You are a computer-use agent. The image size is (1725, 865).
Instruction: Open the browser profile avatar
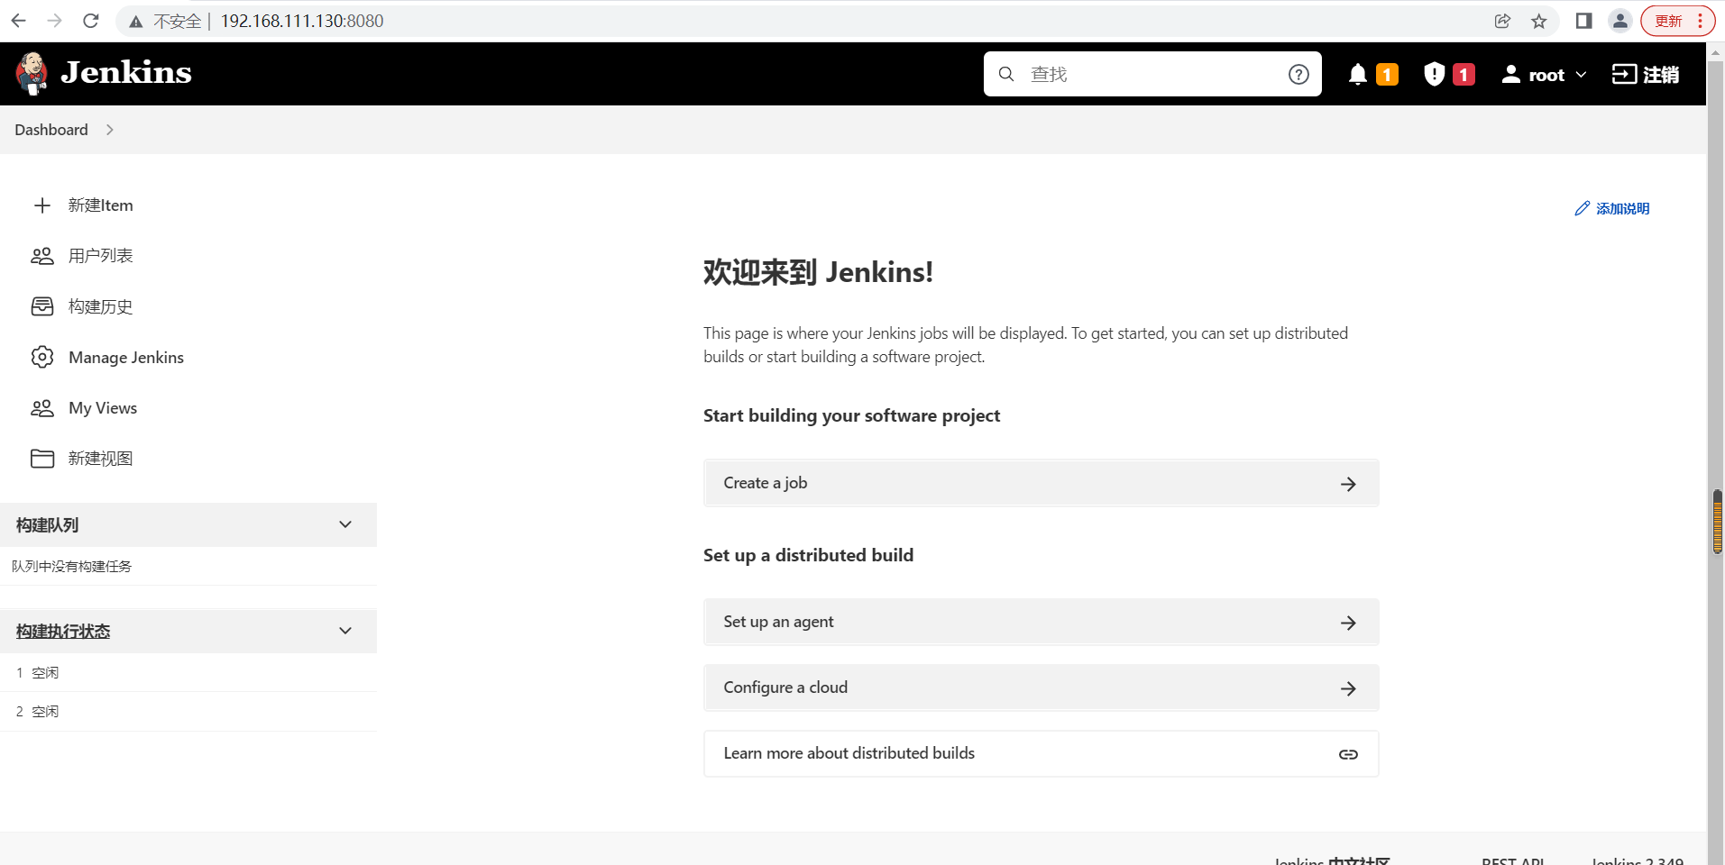[1620, 21]
